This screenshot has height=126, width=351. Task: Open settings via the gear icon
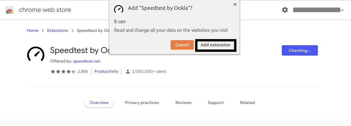285,10
